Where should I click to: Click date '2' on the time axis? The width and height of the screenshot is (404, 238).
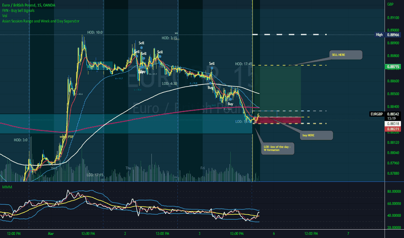[125, 234]
